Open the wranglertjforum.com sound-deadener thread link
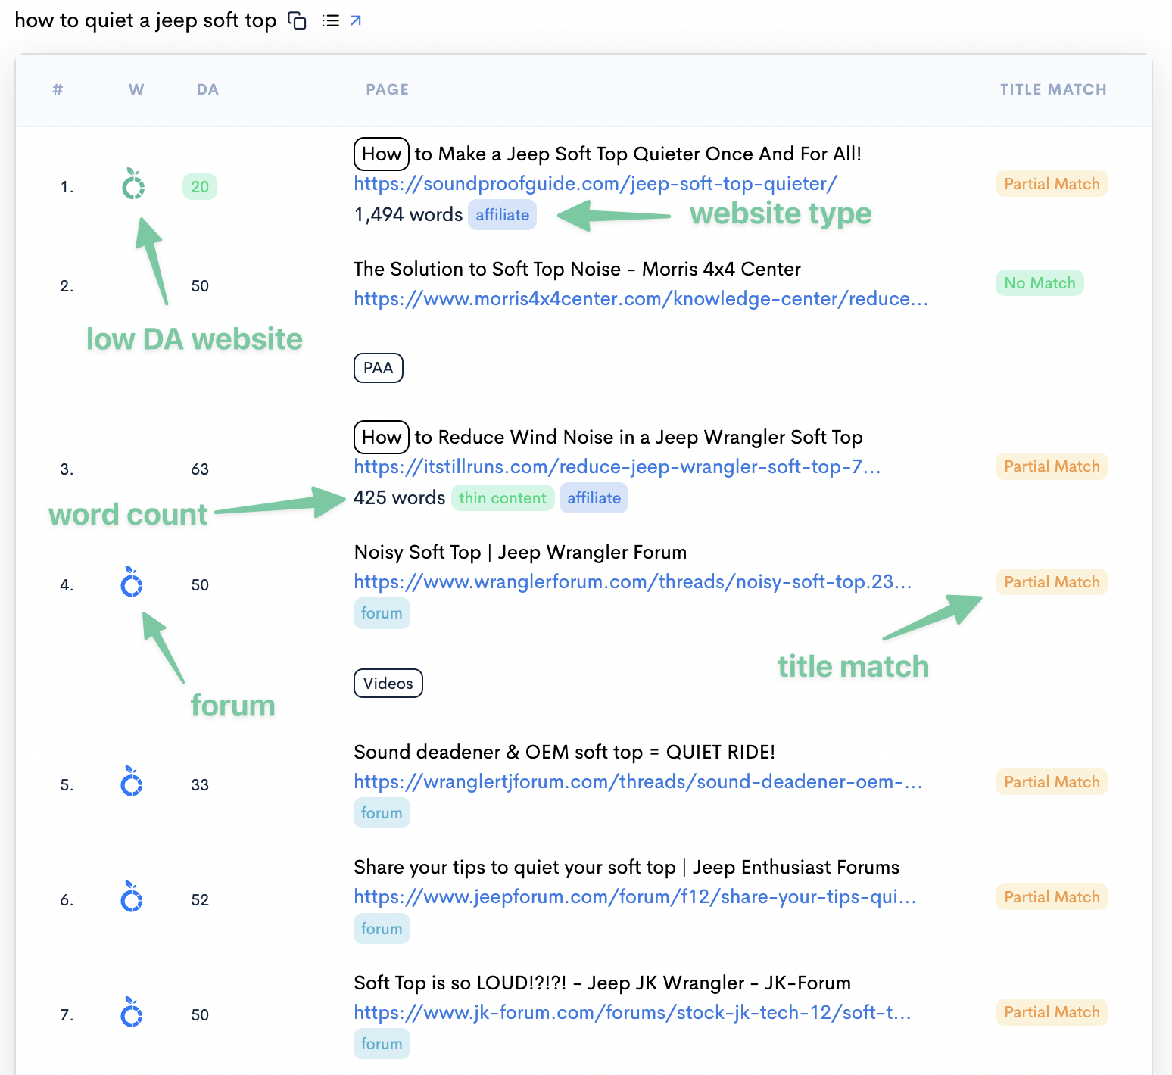1172x1075 pixels. pyautogui.click(x=638, y=781)
